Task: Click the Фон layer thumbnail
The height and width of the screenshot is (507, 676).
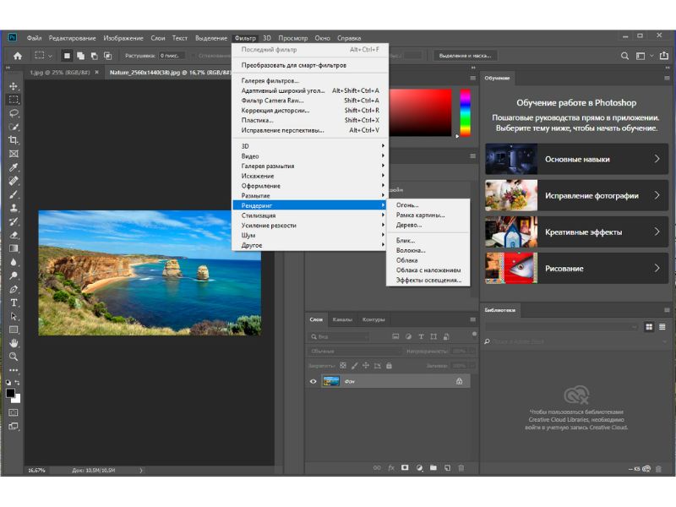Action: [x=330, y=381]
